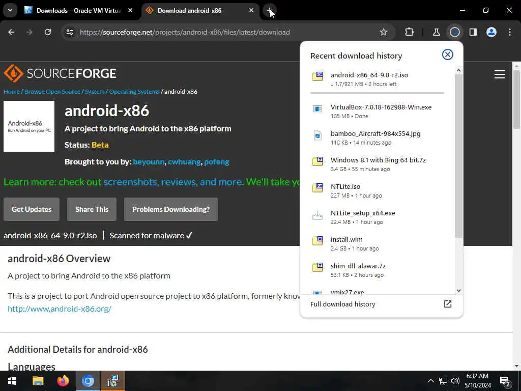Click the NTLite_setup_x64.exe installer icon
Viewport: 521px width, 391px height.
pyautogui.click(x=317, y=215)
